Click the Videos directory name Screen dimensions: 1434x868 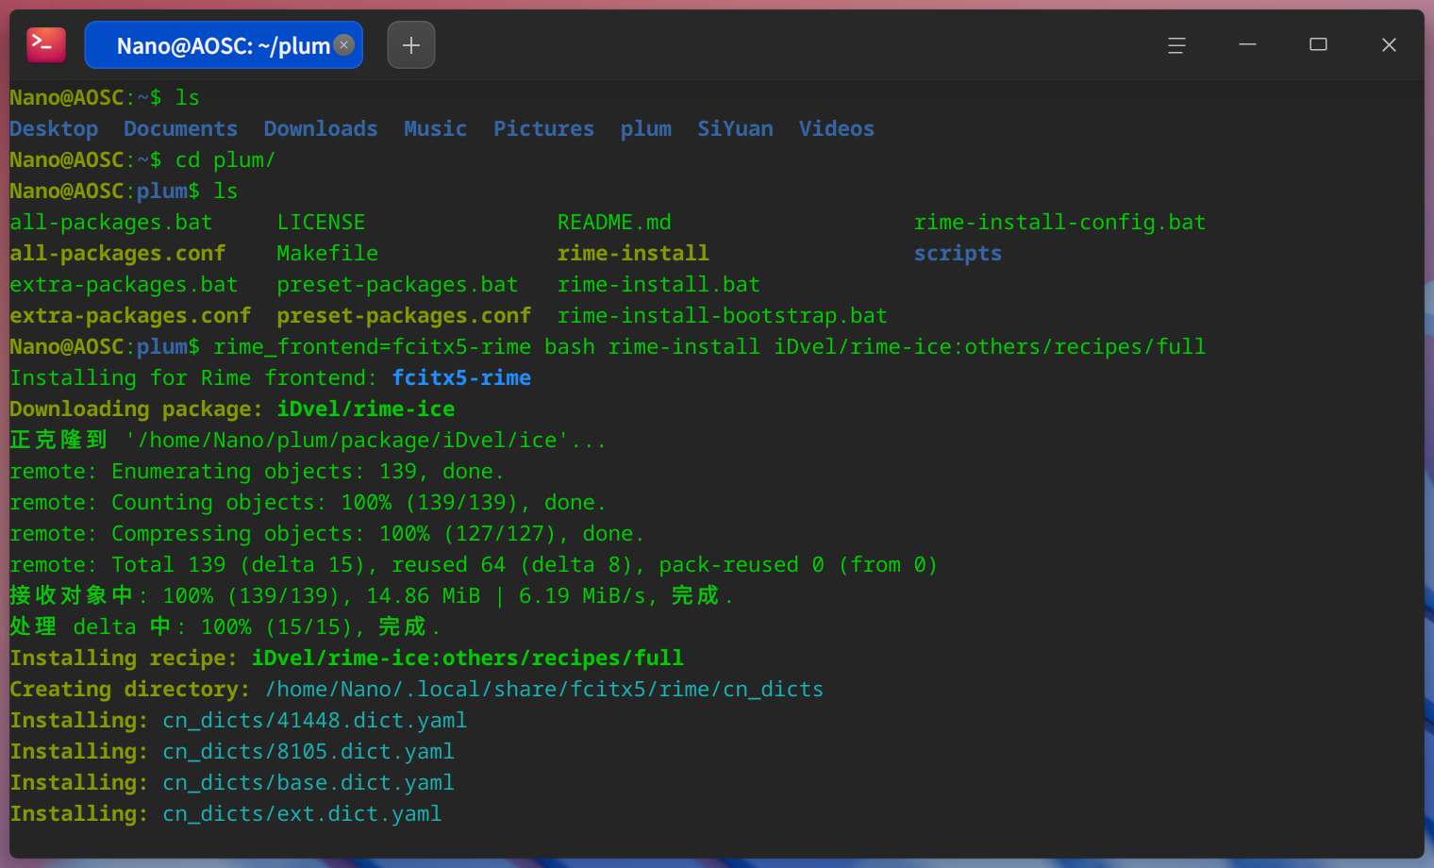[837, 128]
